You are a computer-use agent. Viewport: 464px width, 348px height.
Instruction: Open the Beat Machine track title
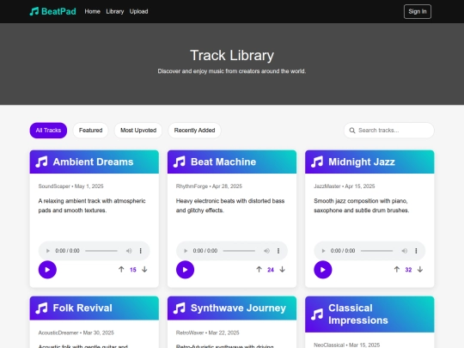pos(223,162)
